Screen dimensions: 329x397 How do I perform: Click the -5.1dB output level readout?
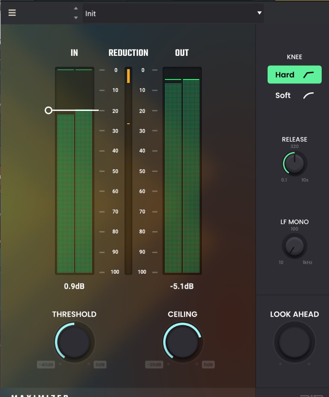tap(182, 286)
